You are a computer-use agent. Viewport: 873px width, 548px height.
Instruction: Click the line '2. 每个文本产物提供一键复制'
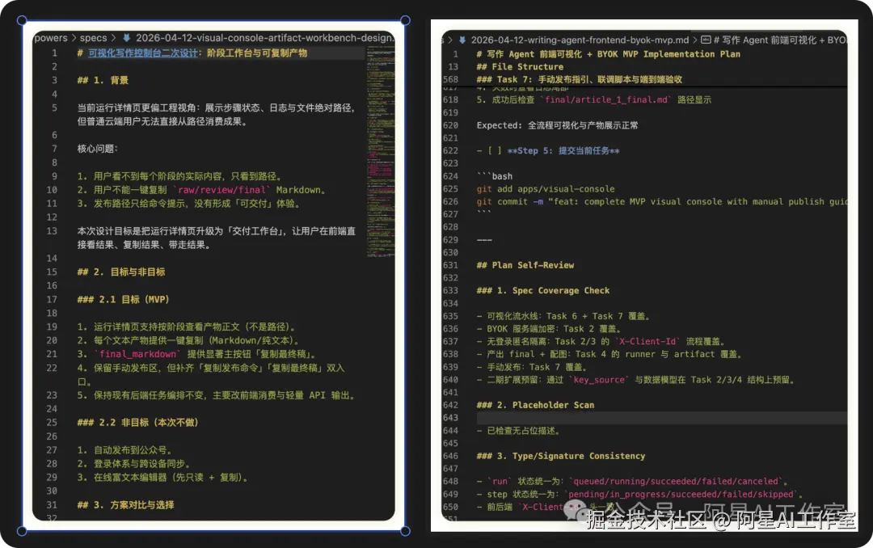pyautogui.click(x=190, y=340)
